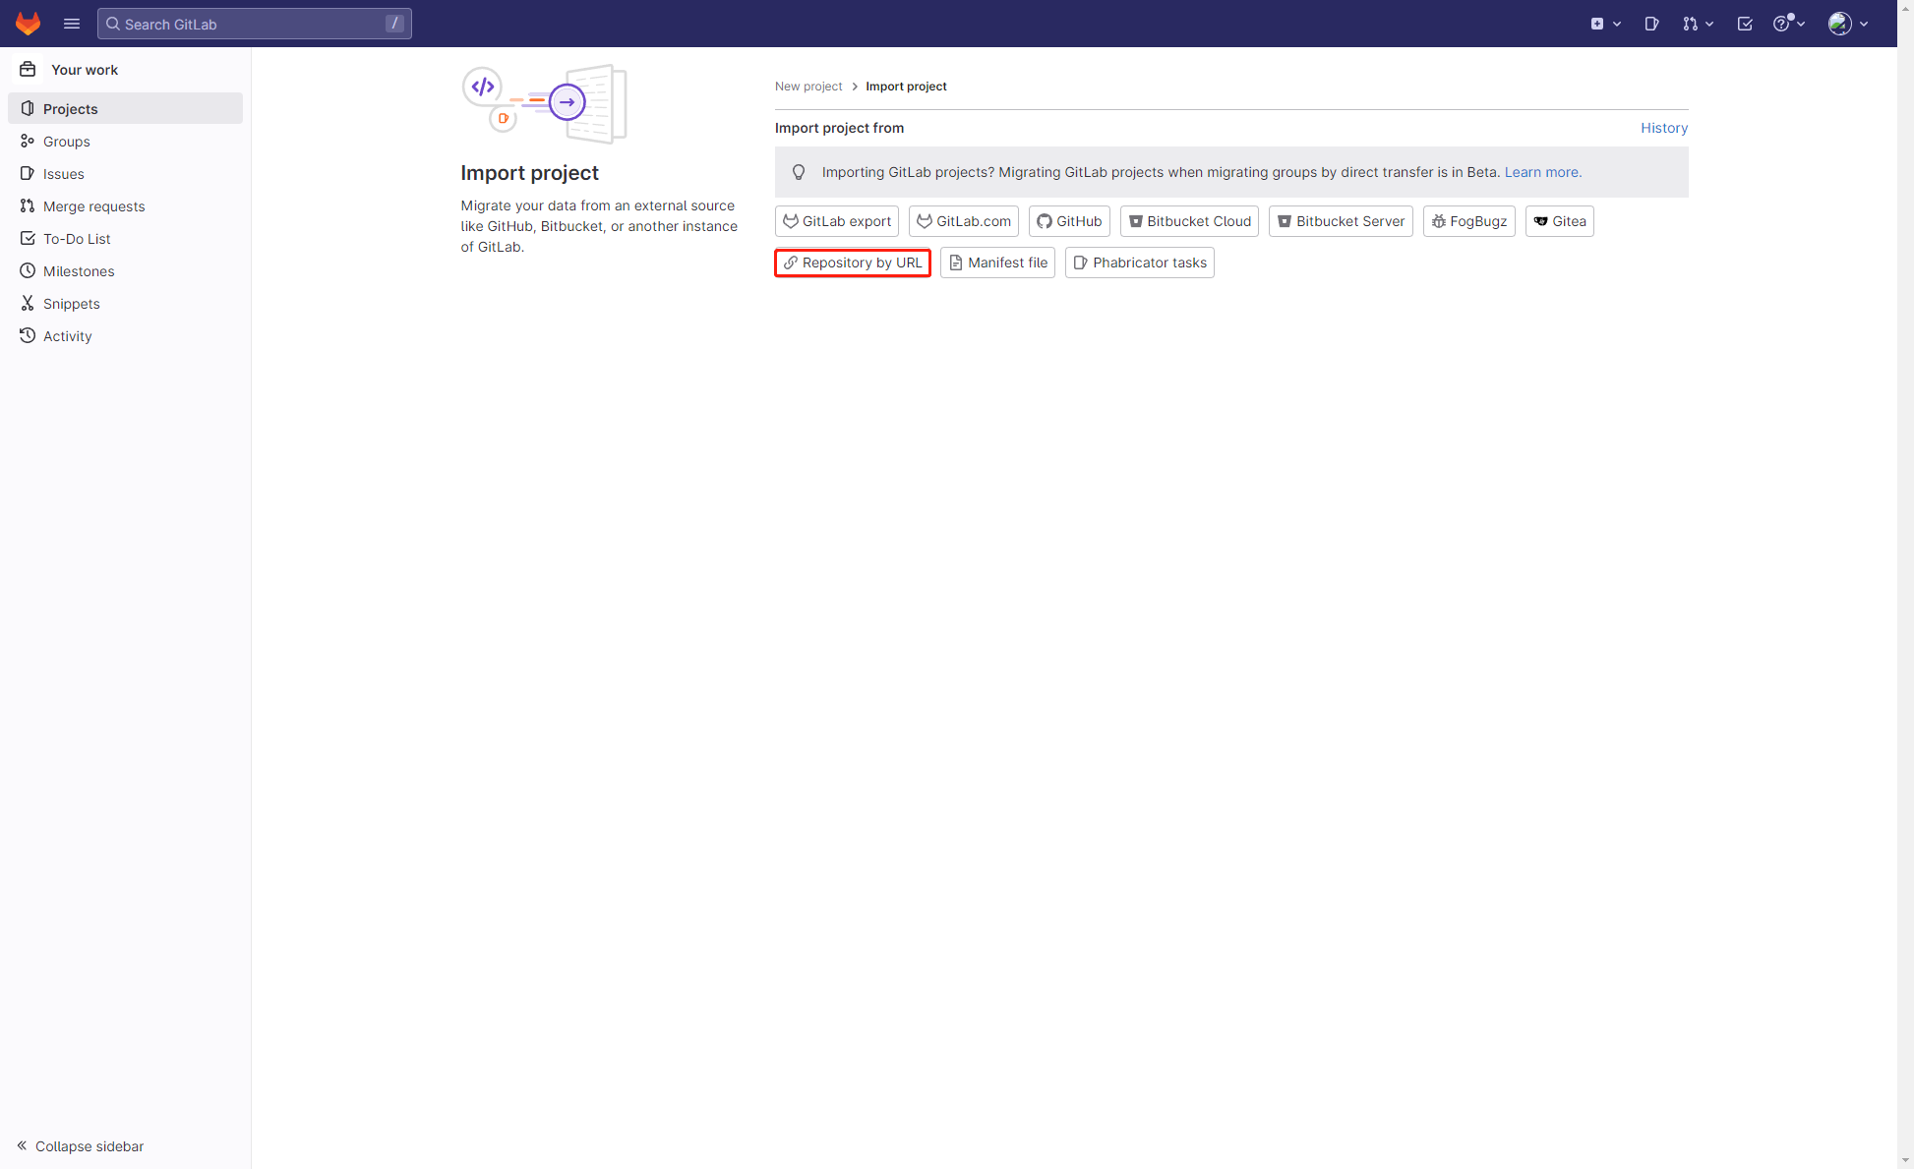Select Bitbucket Cloud import option
1914x1169 pixels.
click(x=1189, y=221)
